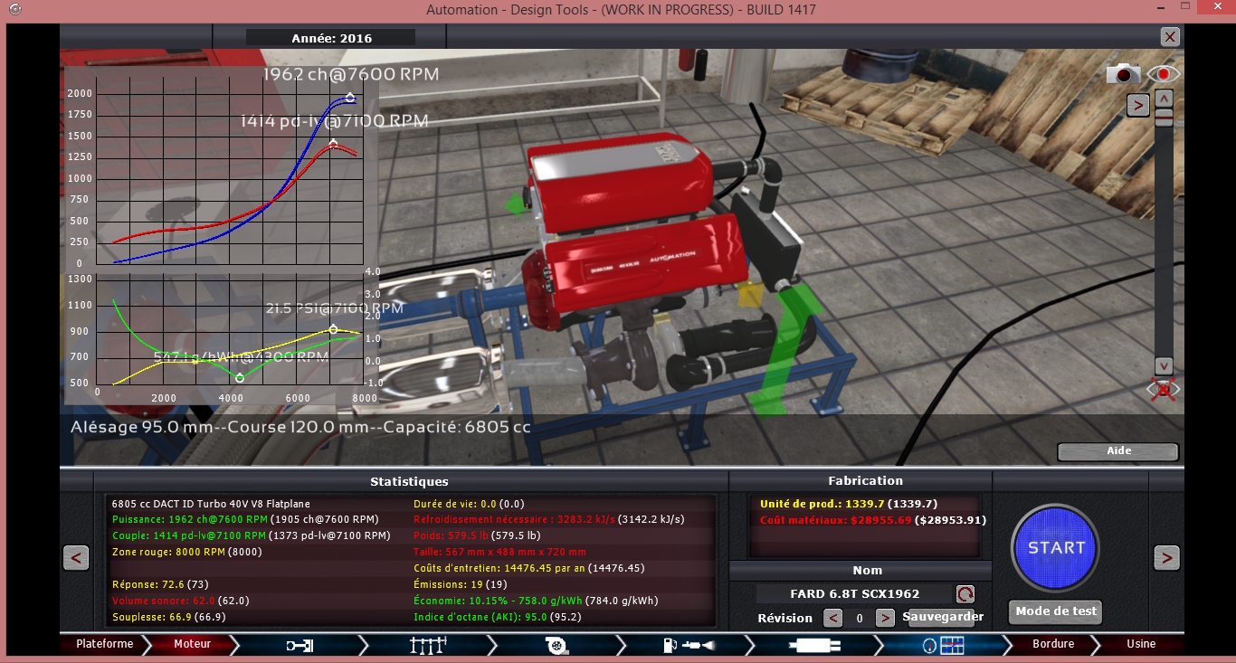
Task: Expand side panel with the > arrow
Action: click(x=1137, y=105)
